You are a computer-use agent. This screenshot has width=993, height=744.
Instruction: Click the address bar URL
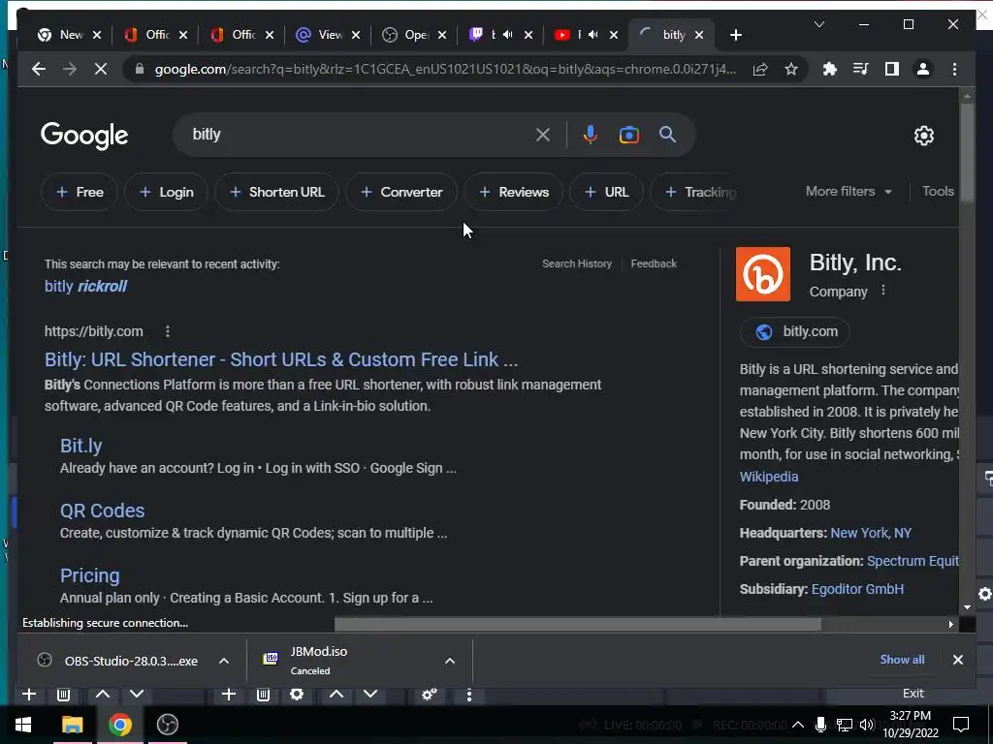[x=445, y=69]
